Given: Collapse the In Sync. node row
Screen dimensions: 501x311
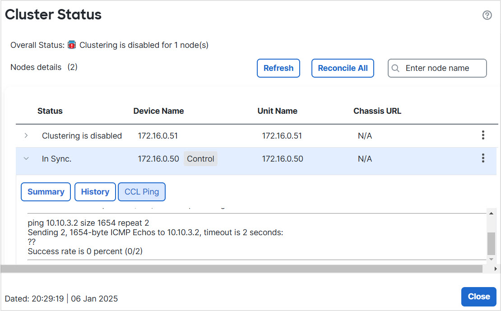Looking at the screenshot, I should (26, 158).
